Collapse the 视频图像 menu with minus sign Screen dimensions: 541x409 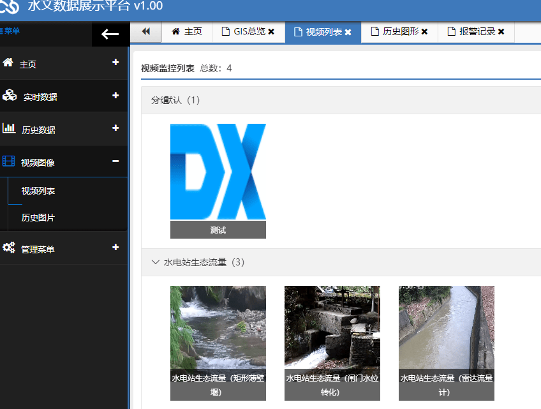tap(115, 161)
